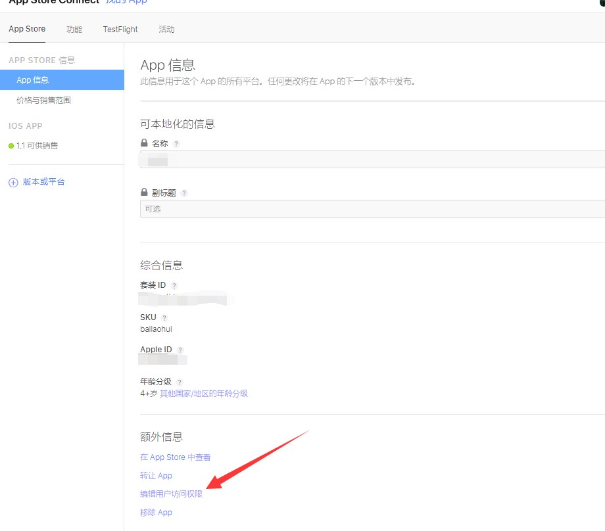The height and width of the screenshot is (531, 605).
Task: Click 在 App Store 中查看 link
Action: tap(175, 457)
